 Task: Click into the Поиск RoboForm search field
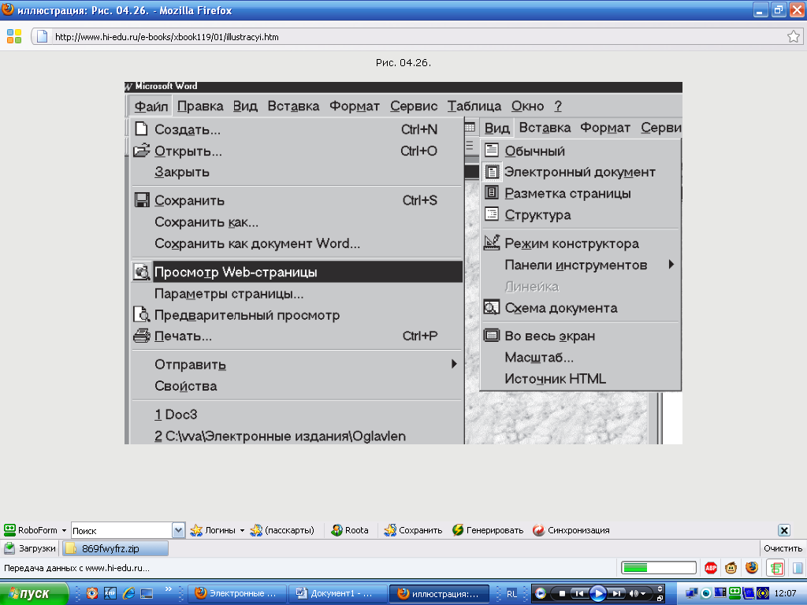(x=121, y=530)
